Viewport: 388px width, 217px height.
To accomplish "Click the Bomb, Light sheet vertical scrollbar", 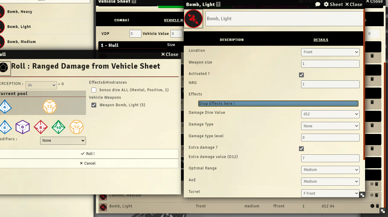I will [364, 84].
